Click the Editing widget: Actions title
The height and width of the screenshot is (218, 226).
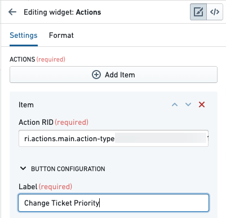(x=63, y=12)
